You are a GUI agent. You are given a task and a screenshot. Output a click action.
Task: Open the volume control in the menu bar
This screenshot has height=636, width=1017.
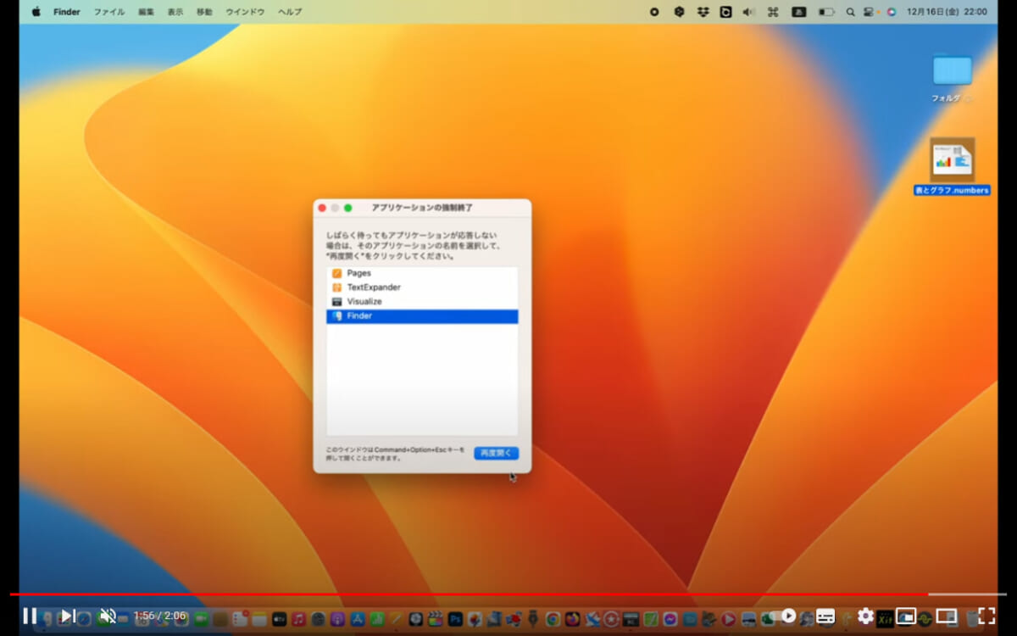(x=749, y=12)
